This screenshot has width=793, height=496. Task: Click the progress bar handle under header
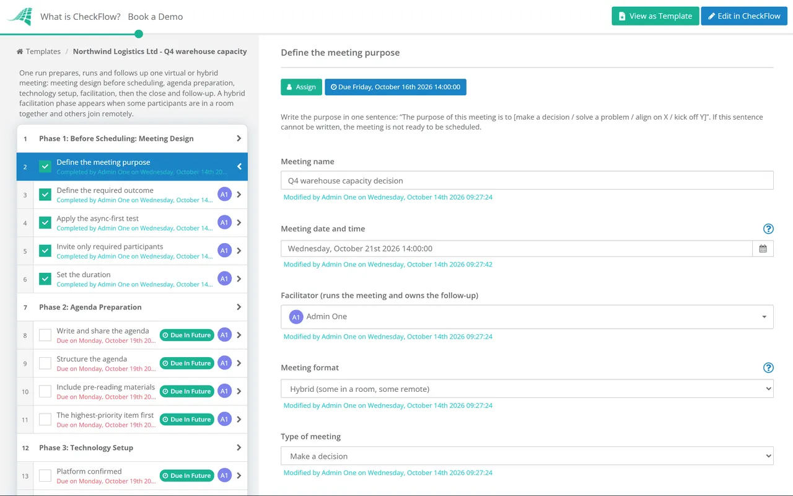139,34
